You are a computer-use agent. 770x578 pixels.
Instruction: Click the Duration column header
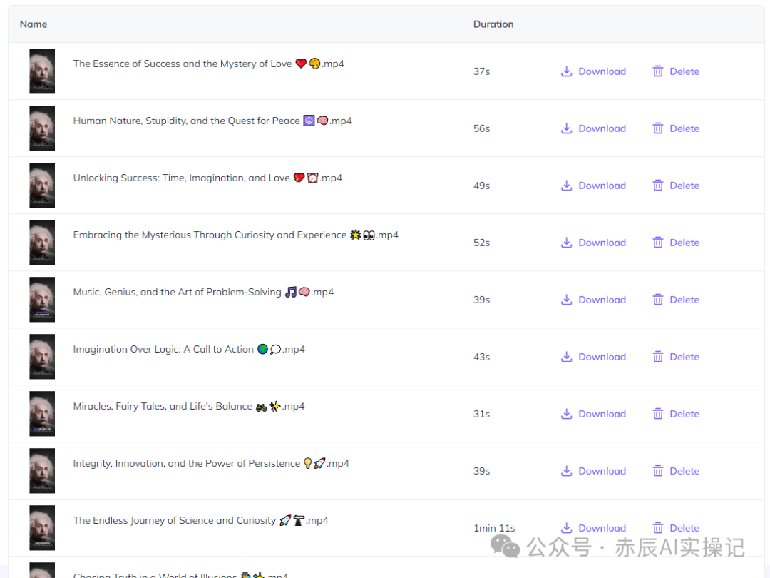(493, 24)
